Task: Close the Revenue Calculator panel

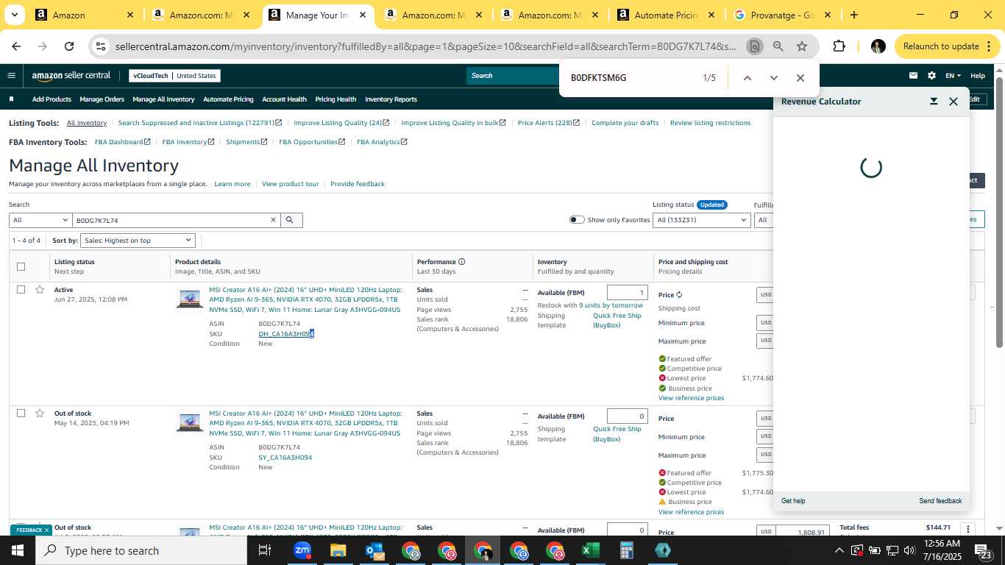Action: (953, 102)
